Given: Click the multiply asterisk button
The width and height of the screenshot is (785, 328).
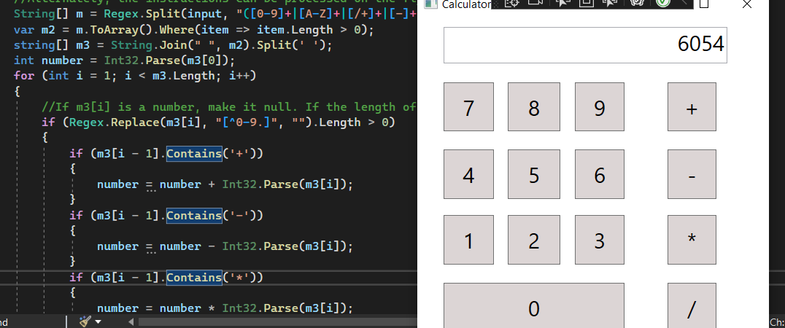Looking at the screenshot, I should click(x=692, y=240).
